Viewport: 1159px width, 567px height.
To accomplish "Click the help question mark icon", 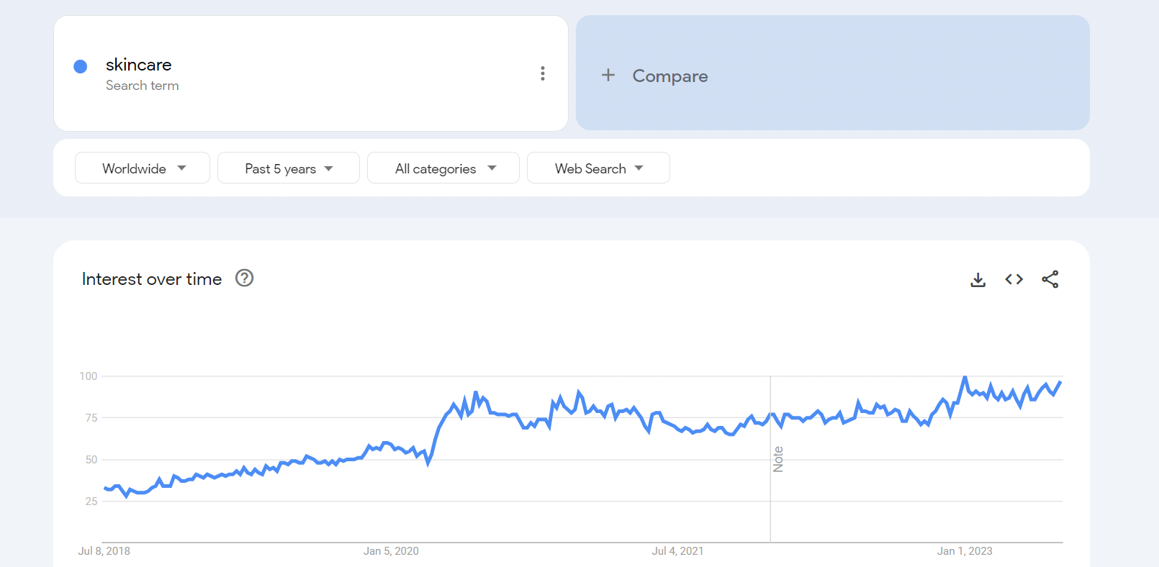I will 245,278.
